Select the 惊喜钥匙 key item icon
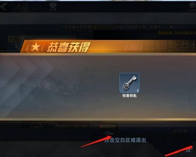This screenshot has width=196, height=157. 129,83
